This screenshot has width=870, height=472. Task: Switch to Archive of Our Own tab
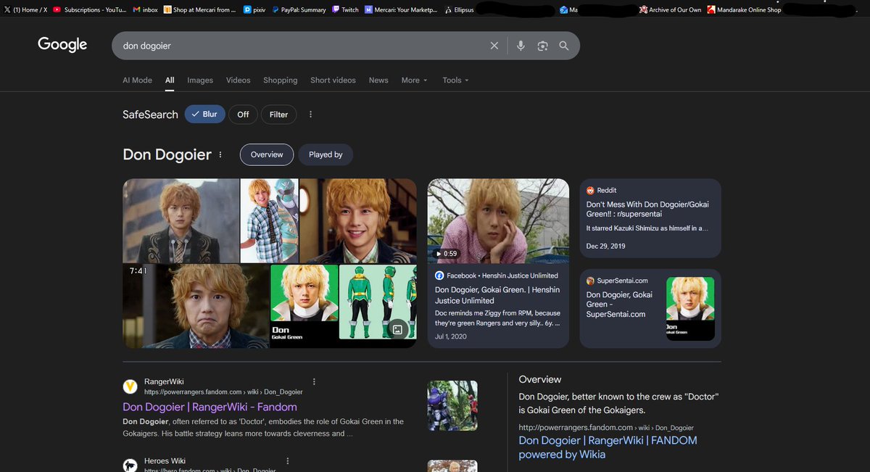[x=671, y=10]
